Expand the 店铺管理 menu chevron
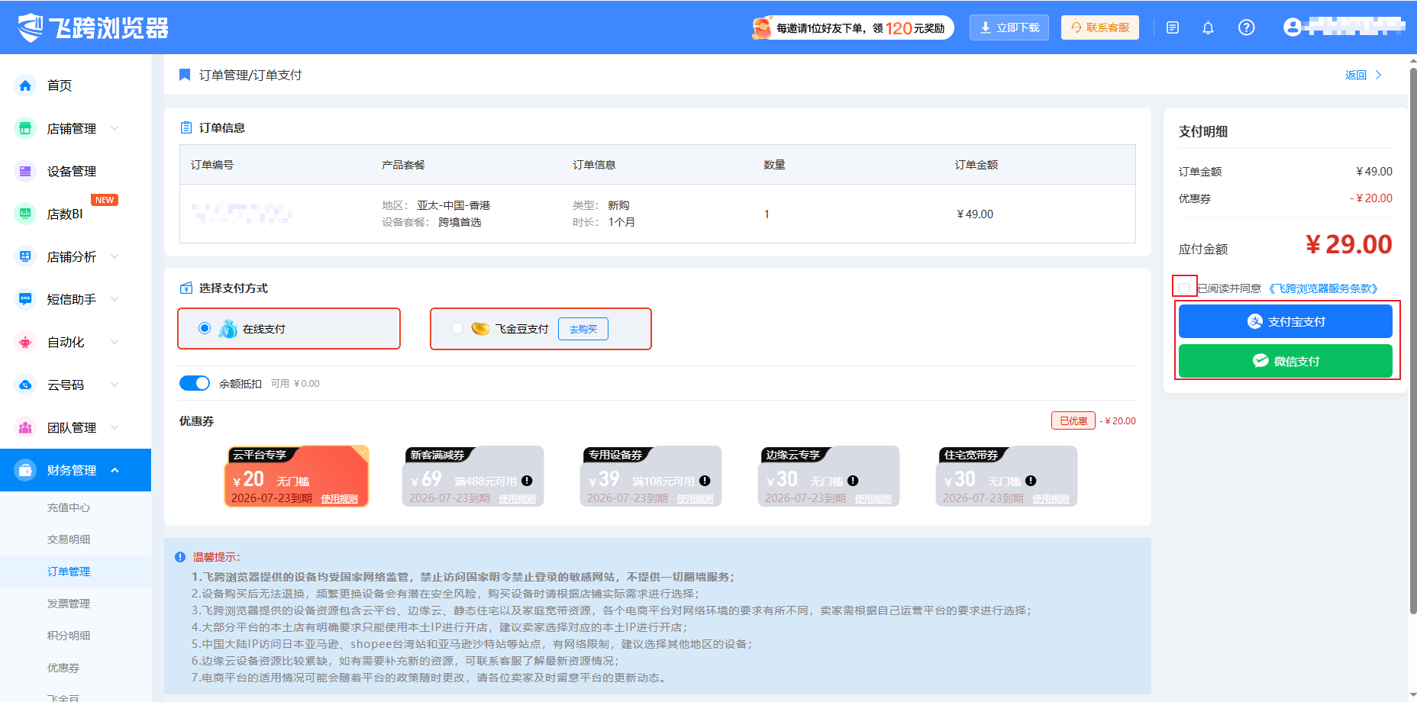The width and height of the screenshot is (1417, 715). coord(115,128)
